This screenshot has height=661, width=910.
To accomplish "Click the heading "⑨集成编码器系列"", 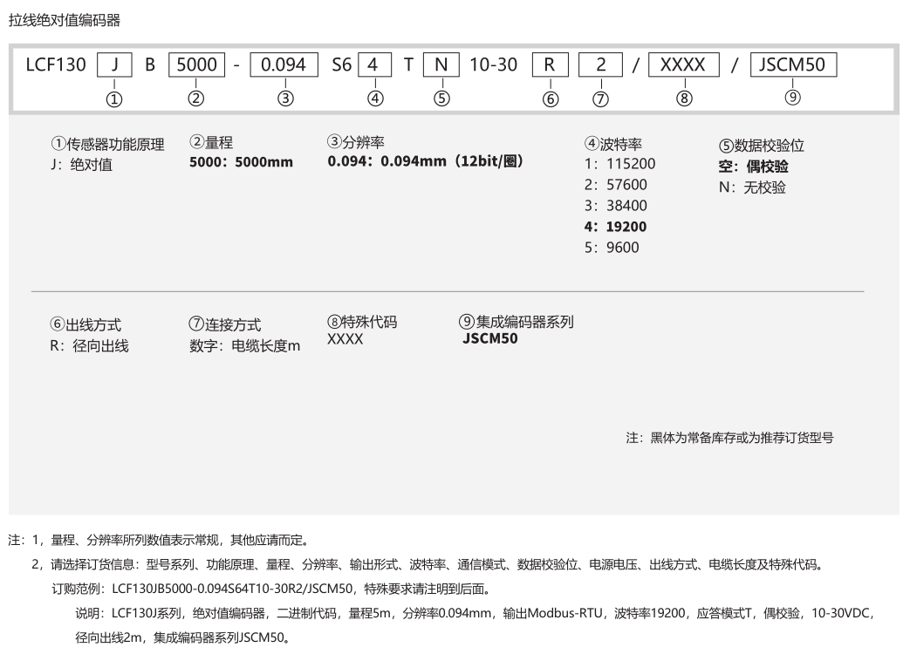I will pos(517,322).
